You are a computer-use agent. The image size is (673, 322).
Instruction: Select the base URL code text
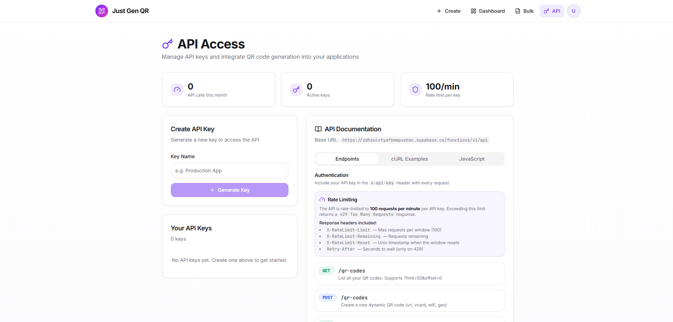pos(415,140)
